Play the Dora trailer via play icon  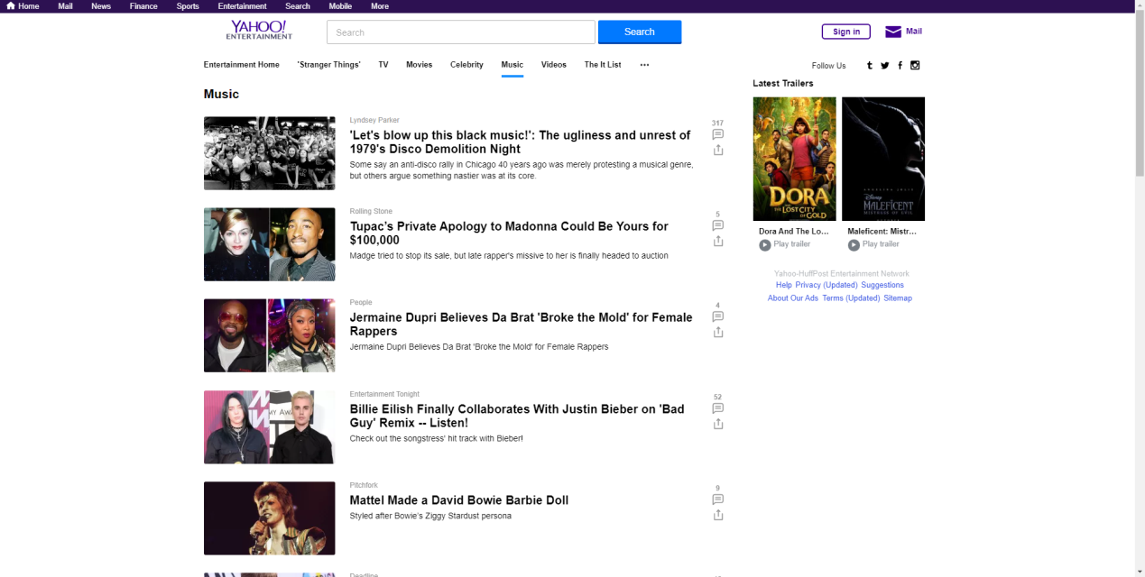(765, 245)
